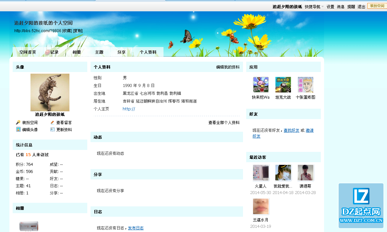Screen dimensions: 387x232
Task: Click 退出 to log out
Action: [361, 6]
